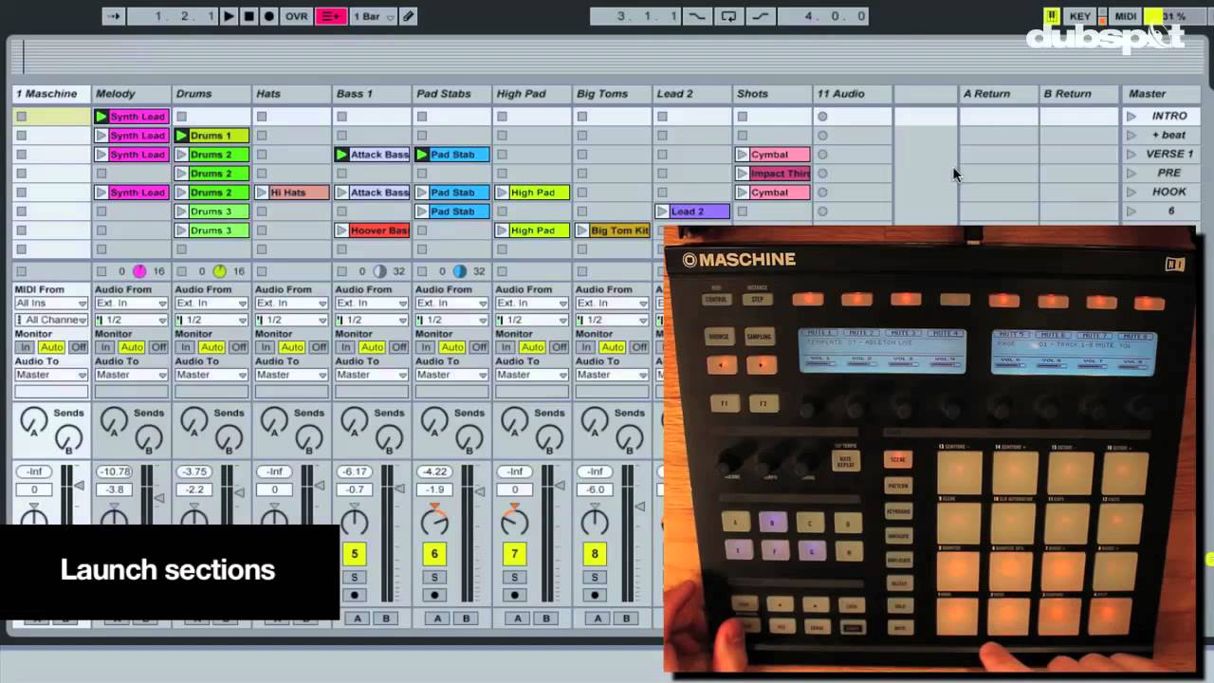
Task: Launch the + beat scene
Action: (1131, 136)
